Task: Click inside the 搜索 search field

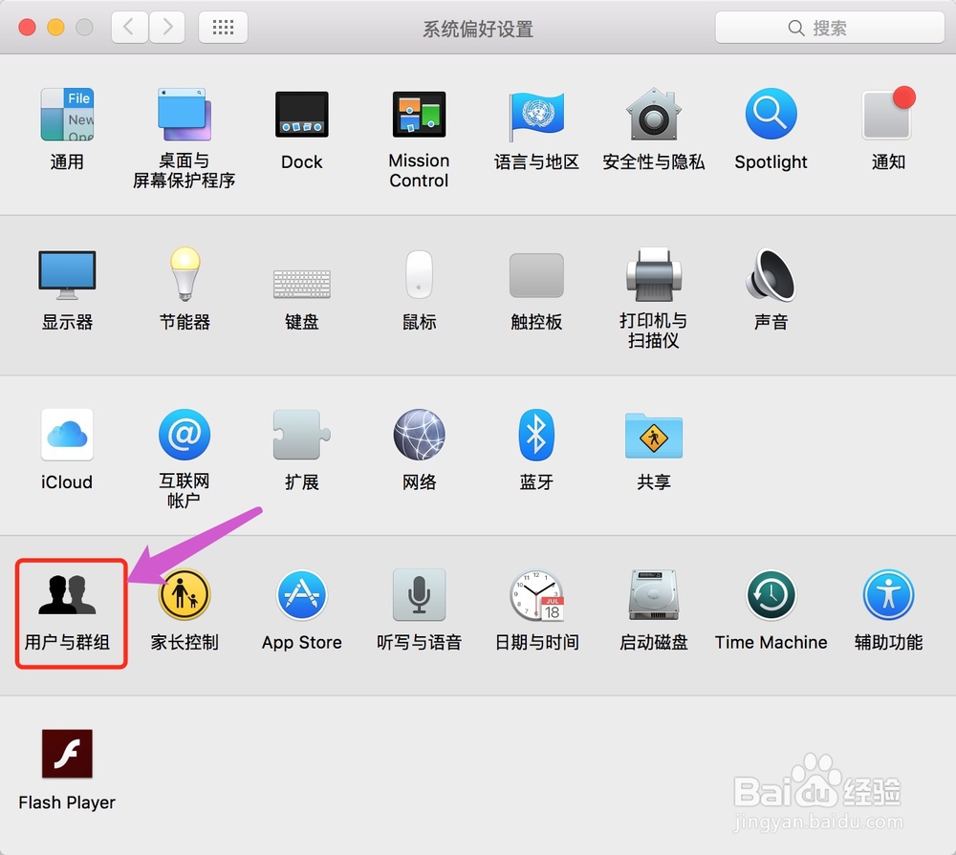Action: click(828, 27)
